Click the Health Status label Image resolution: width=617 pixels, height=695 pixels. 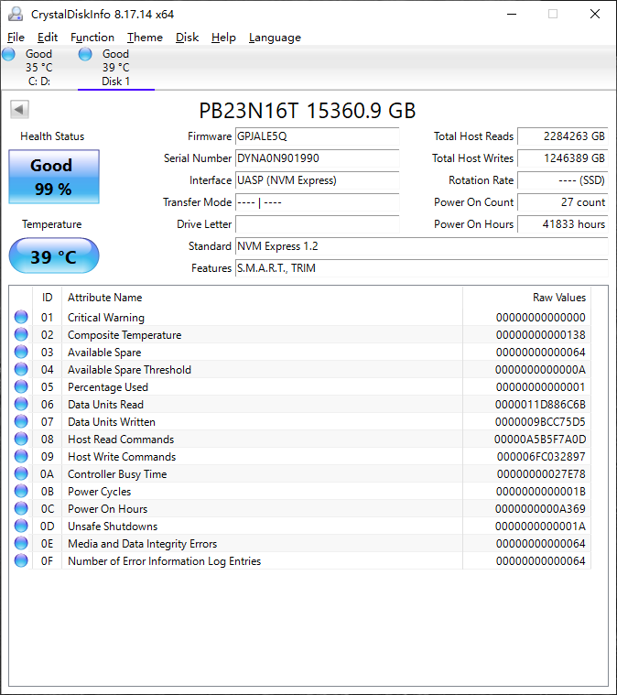click(x=52, y=136)
